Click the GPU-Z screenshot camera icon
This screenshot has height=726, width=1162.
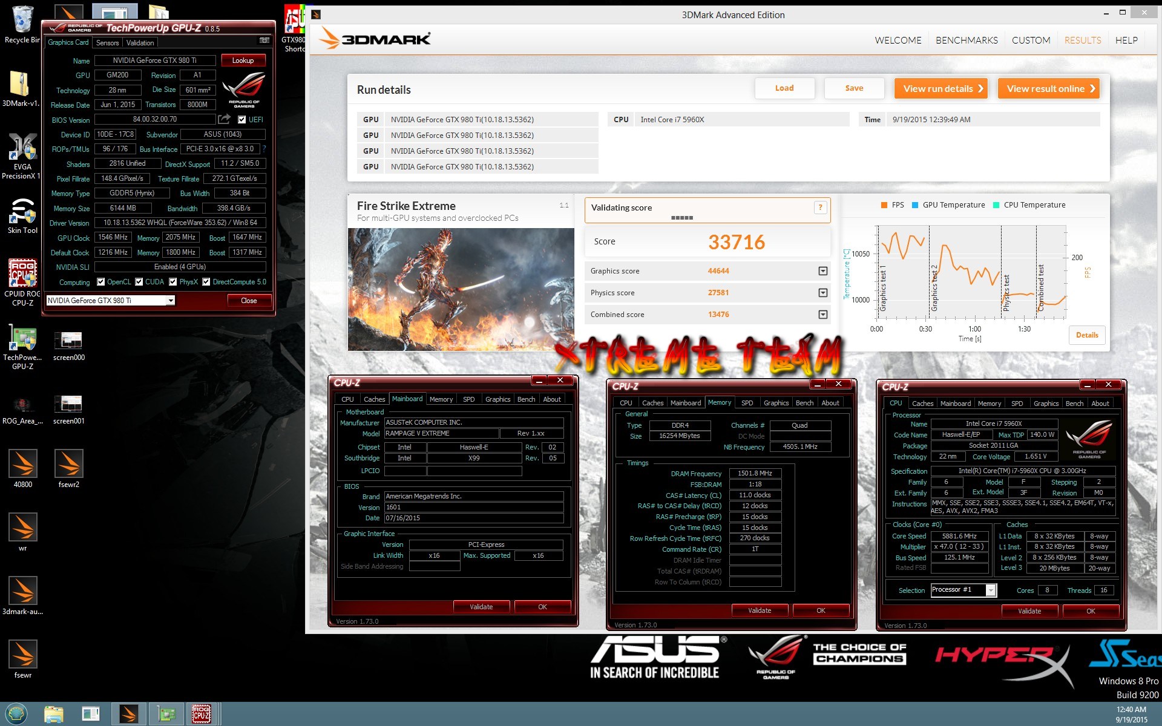point(264,41)
